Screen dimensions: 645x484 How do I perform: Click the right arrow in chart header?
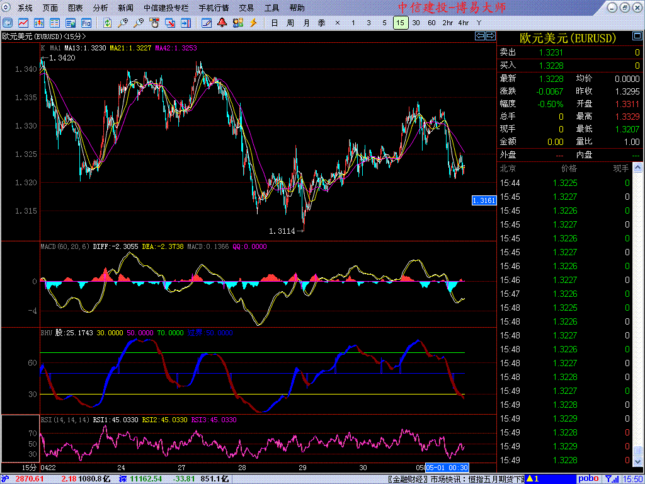coord(490,36)
